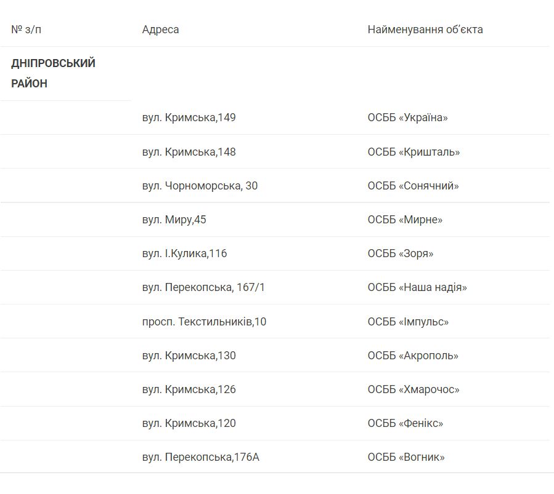
Task: Select the ОСББ «Сонячний» cell
Action: [x=413, y=186]
